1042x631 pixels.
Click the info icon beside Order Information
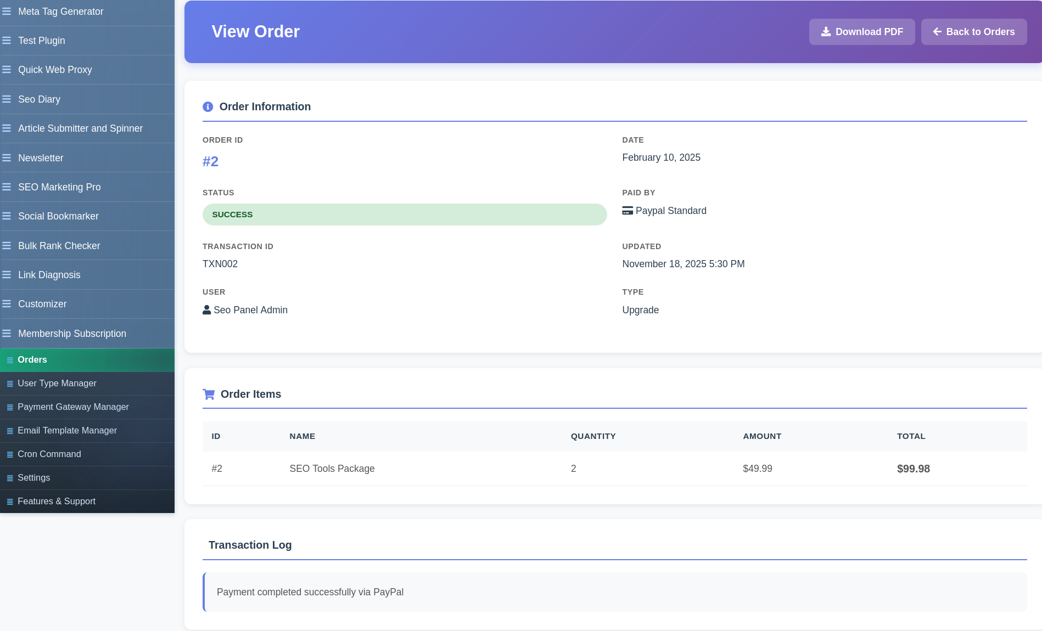tap(208, 107)
